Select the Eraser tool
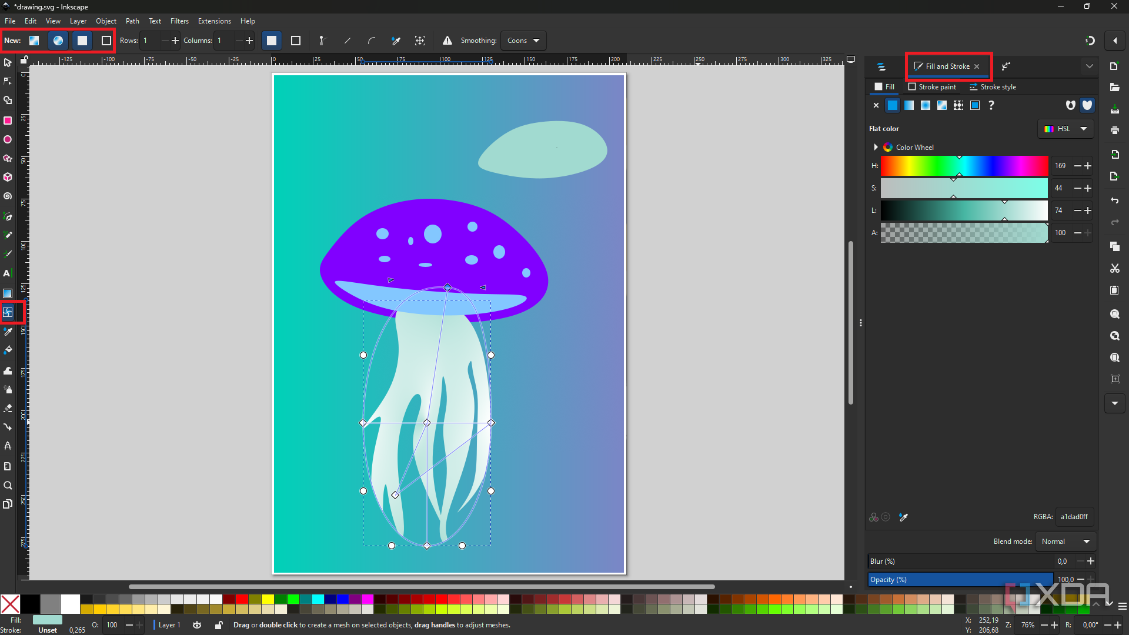The width and height of the screenshot is (1129, 635). pyautogui.click(x=8, y=408)
